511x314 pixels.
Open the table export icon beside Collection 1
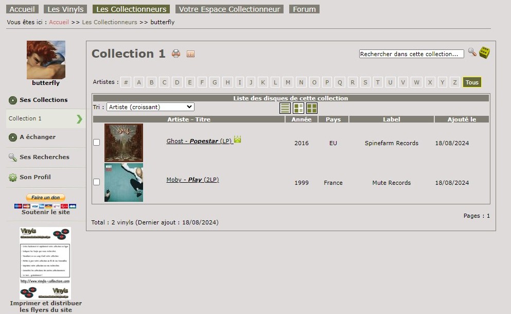(x=190, y=54)
